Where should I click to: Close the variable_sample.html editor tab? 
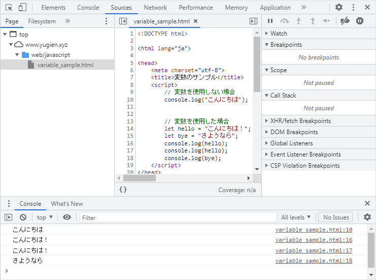click(196, 21)
